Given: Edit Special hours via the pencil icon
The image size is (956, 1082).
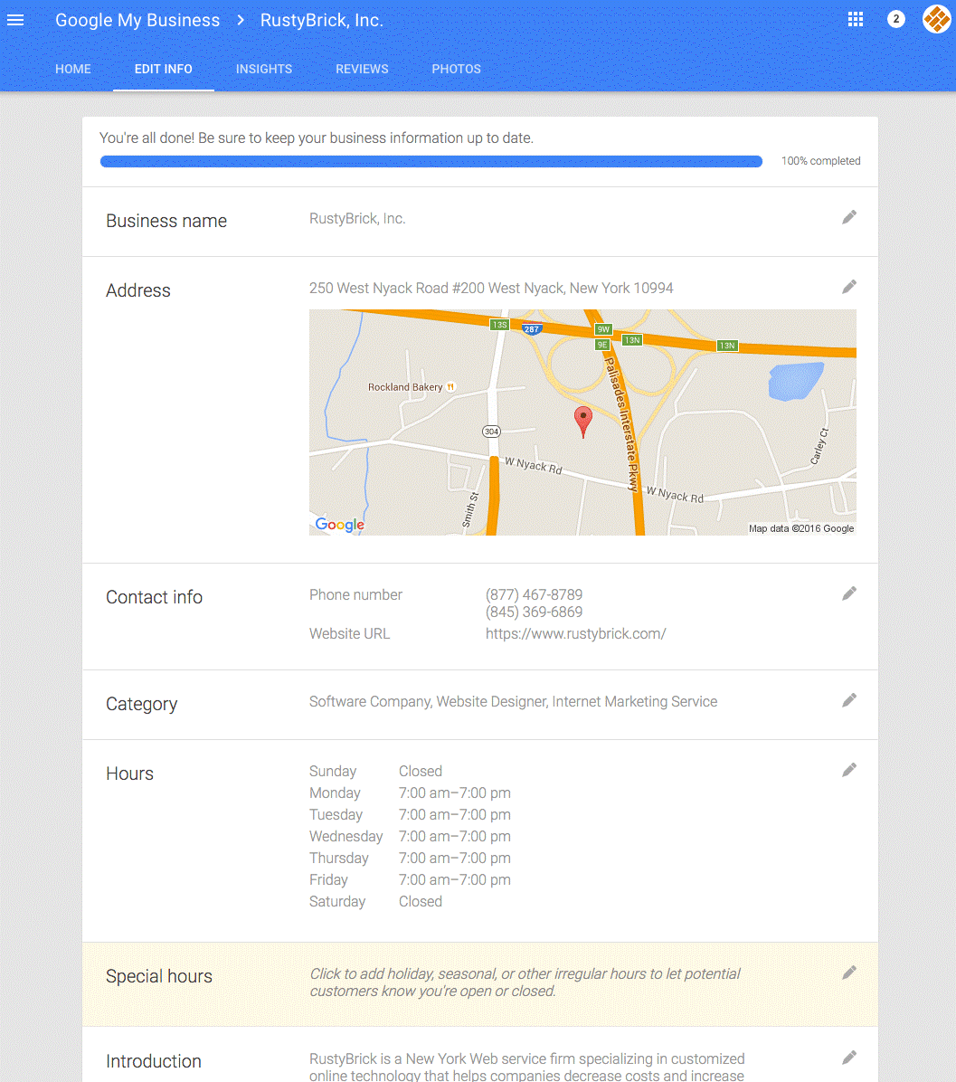Looking at the screenshot, I should 848,972.
